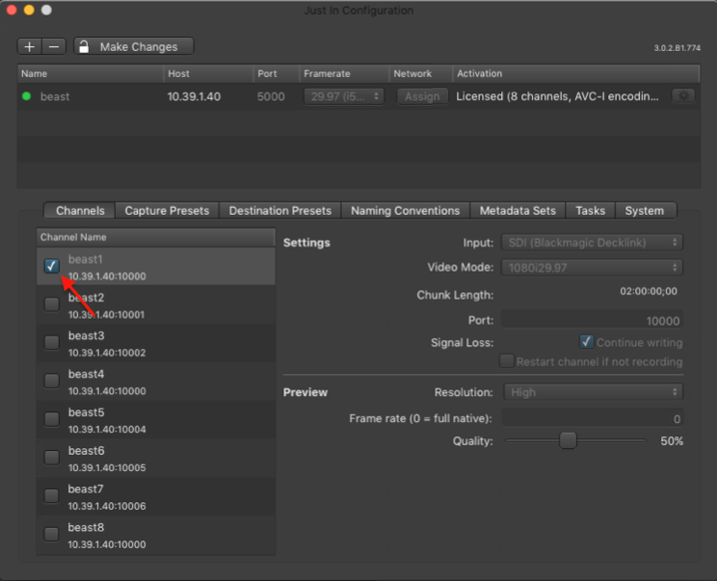Enable the beast4 channel checkbox

tap(52, 381)
